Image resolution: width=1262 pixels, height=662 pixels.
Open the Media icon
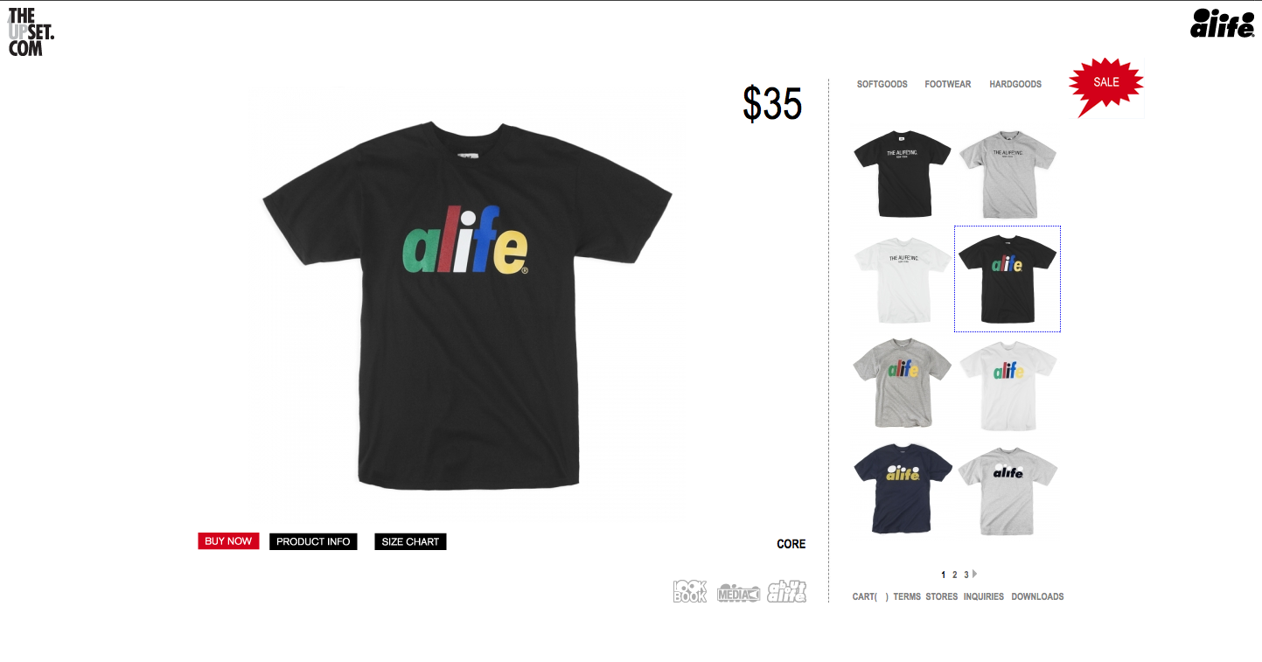click(x=738, y=594)
